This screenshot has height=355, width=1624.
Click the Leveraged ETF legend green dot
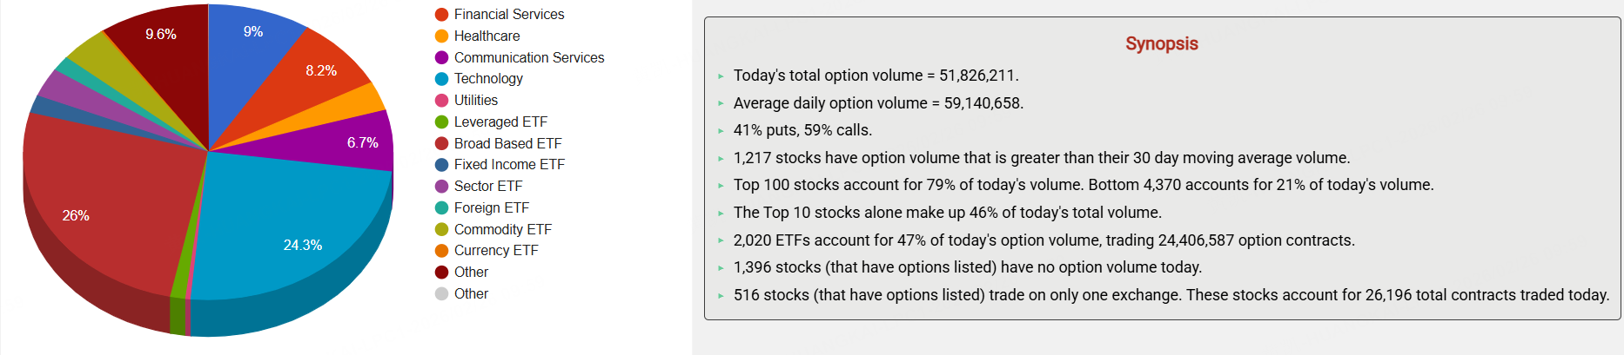[x=441, y=122]
